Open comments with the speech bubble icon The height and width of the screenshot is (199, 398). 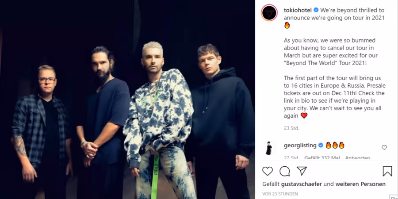pos(284,171)
